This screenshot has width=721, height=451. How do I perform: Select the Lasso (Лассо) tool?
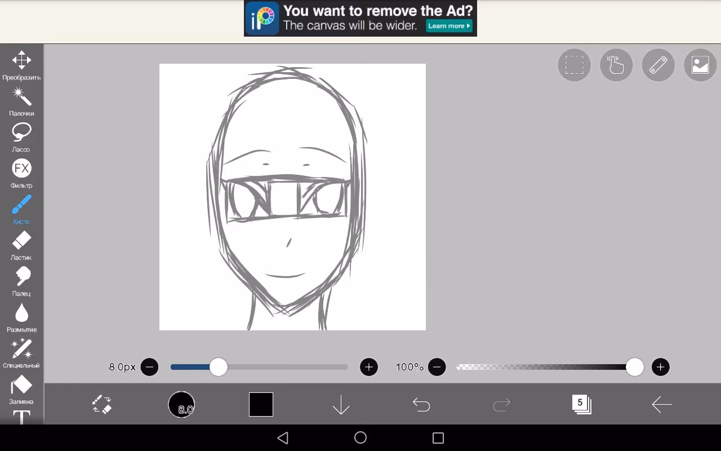tap(21, 137)
